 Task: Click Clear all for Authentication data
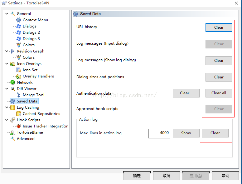pyautogui.click(x=219, y=93)
